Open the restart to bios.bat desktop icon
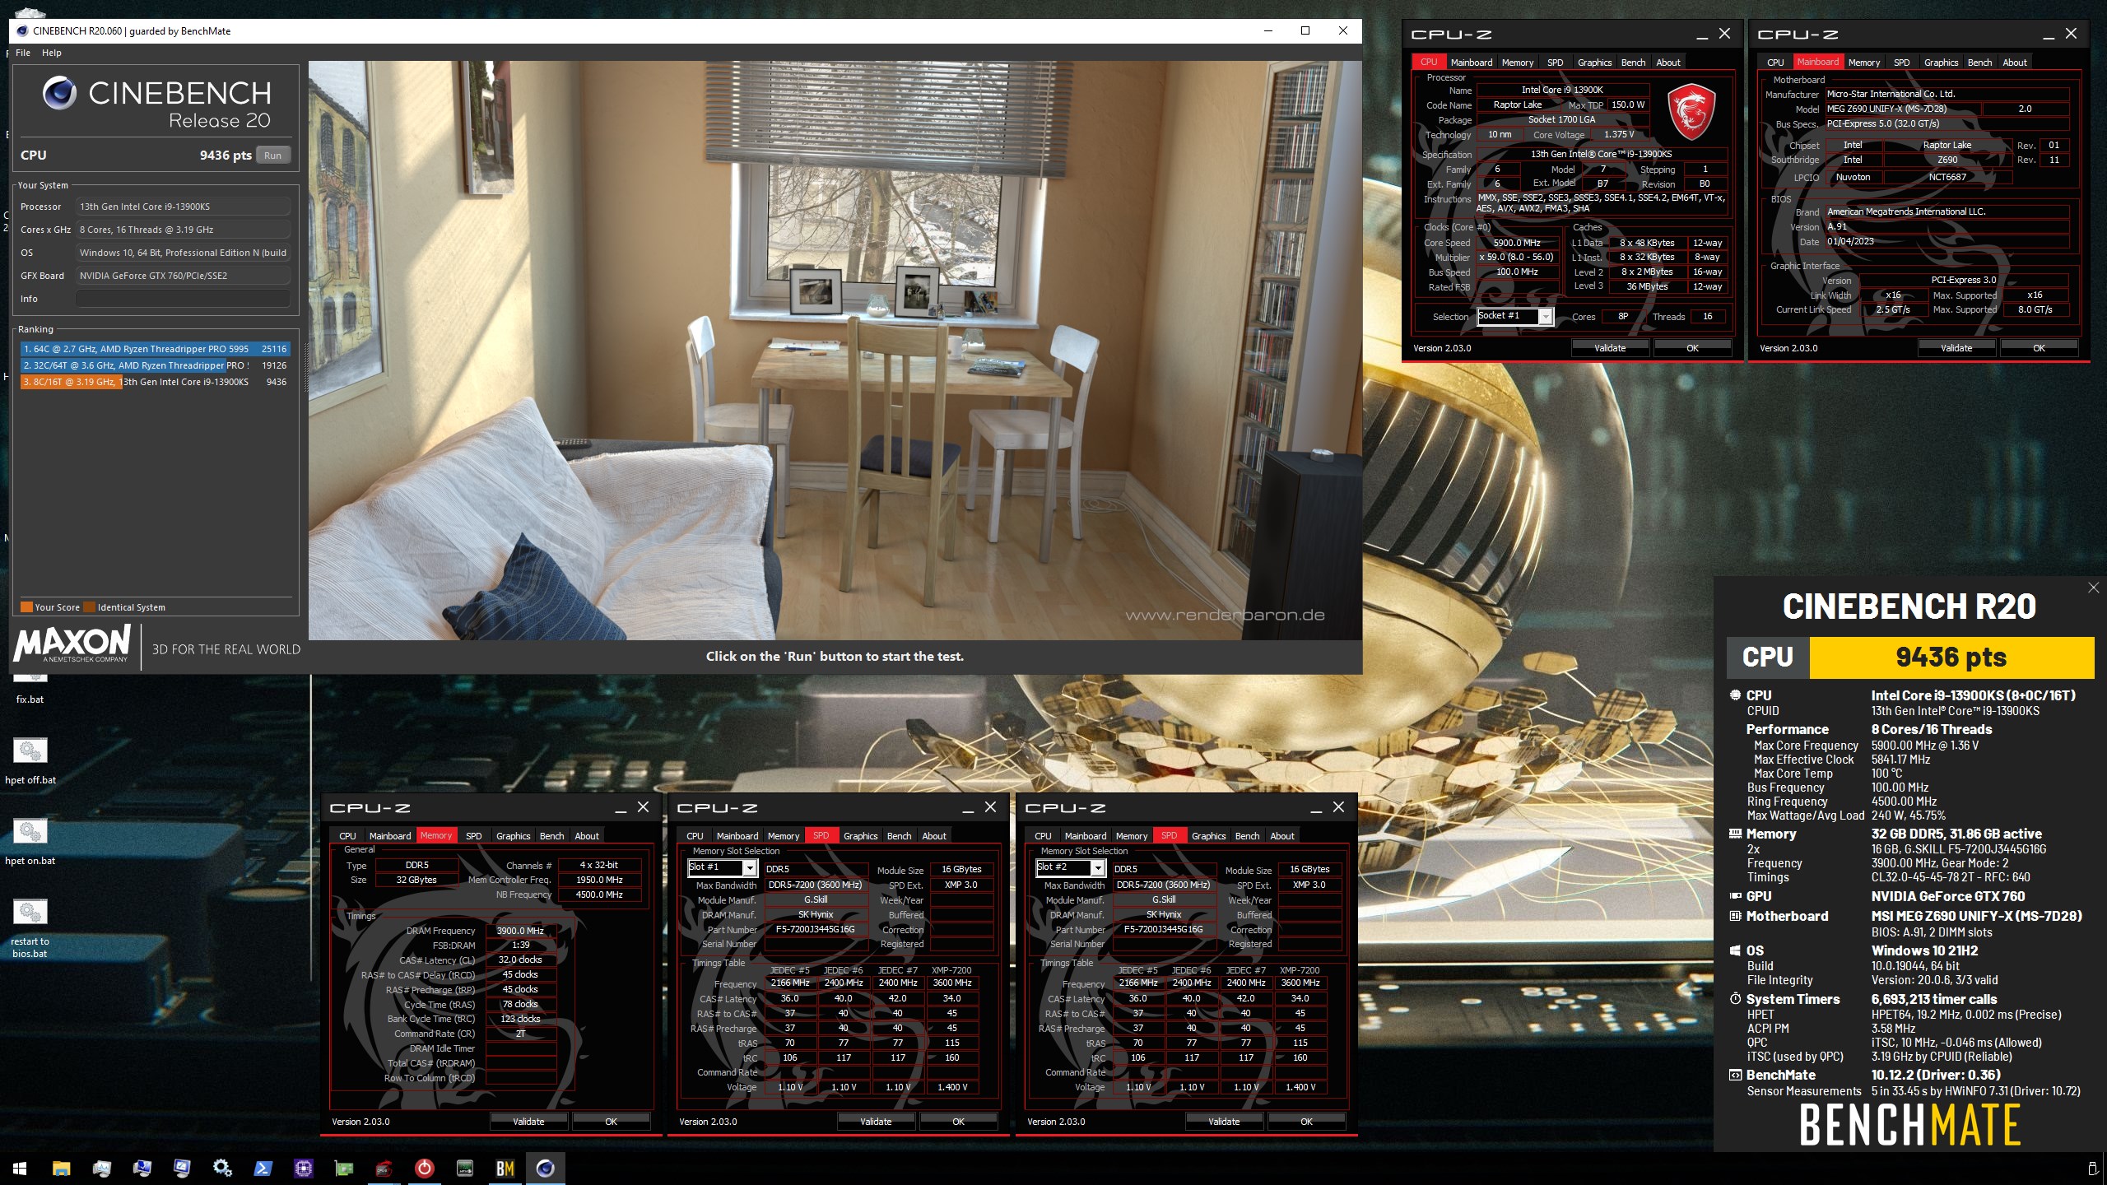 (x=30, y=928)
